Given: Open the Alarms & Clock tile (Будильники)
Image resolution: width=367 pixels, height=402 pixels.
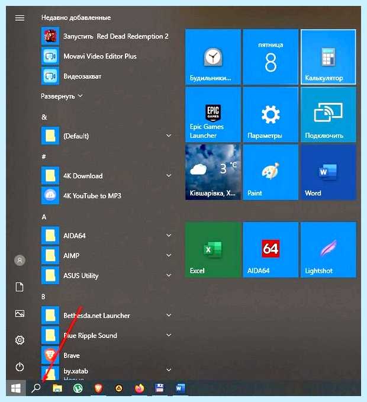Looking at the screenshot, I should 213,57.
